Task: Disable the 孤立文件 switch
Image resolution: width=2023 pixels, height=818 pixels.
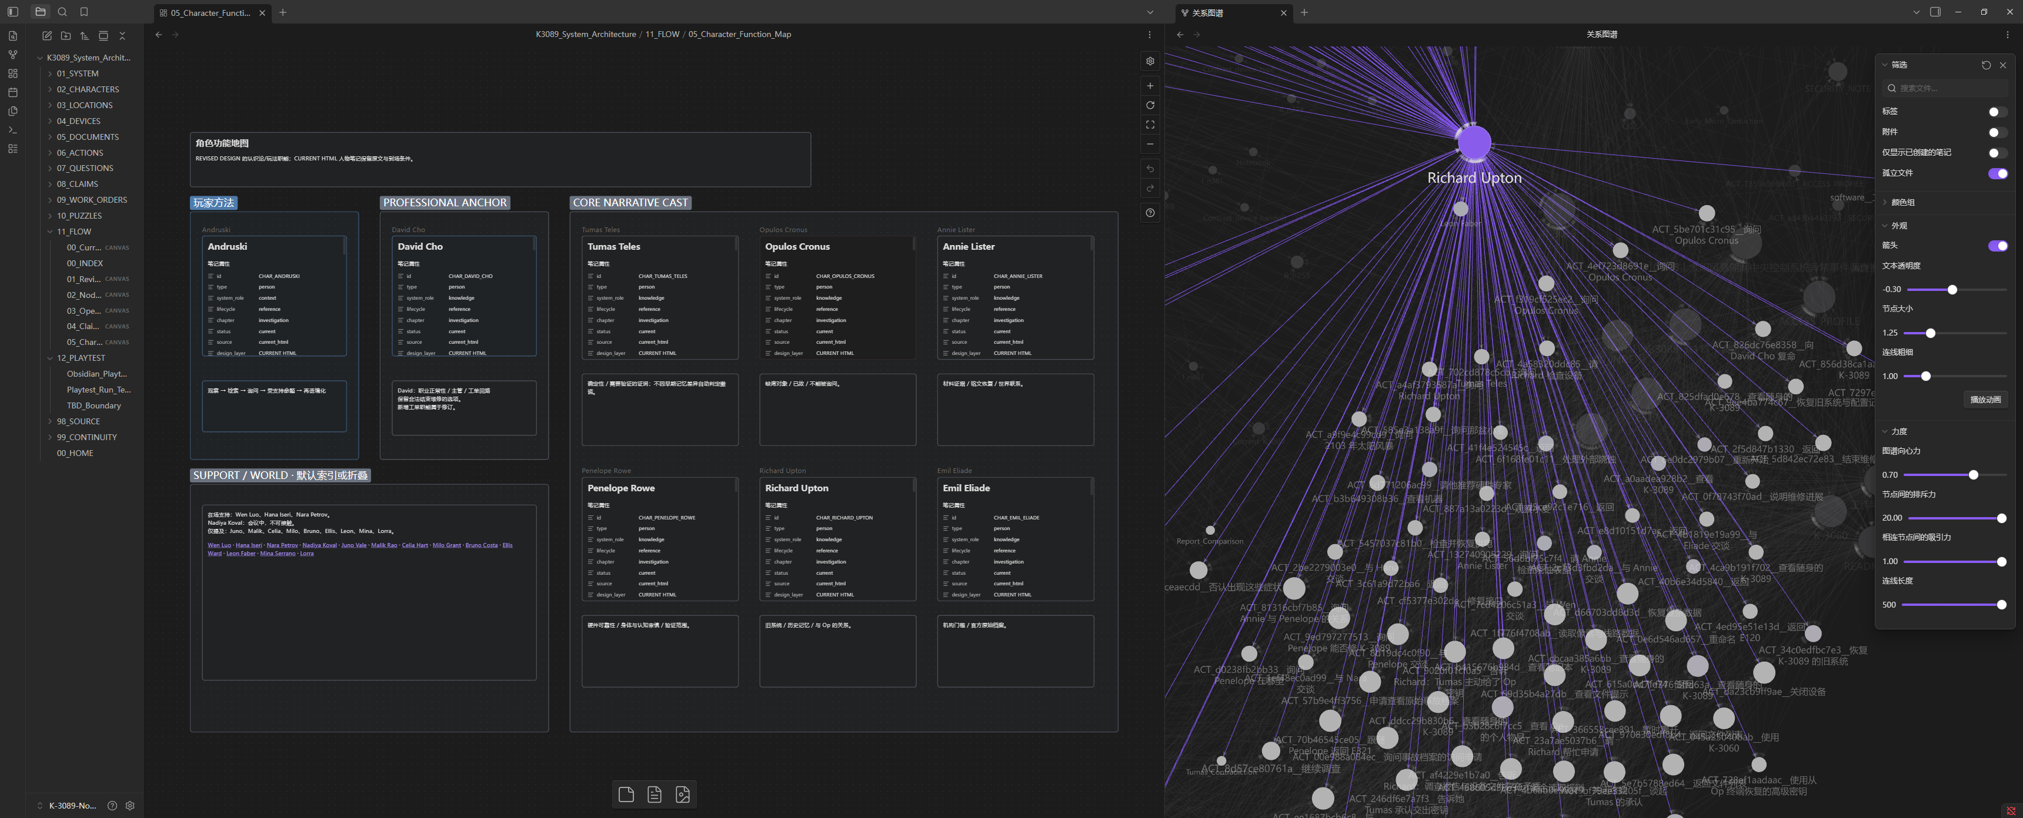Action: pyautogui.click(x=1997, y=173)
